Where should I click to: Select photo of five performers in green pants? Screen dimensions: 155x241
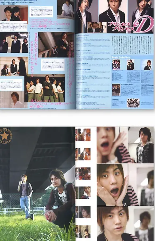pyautogui.click(x=45, y=88)
